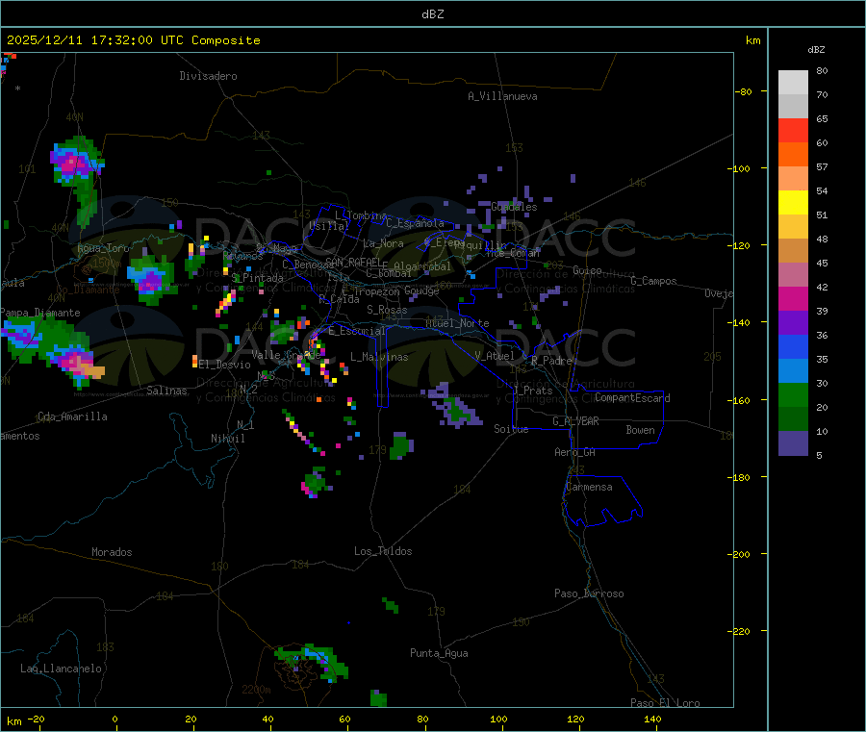Select the bright yellow 54-51 dBZ legend color

[x=793, y=202]
